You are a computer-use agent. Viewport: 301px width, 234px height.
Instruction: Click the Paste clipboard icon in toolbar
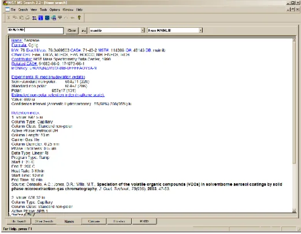tap(21, 18)
